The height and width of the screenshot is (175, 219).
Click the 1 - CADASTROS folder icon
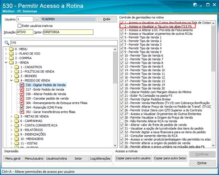pos(17,67)
